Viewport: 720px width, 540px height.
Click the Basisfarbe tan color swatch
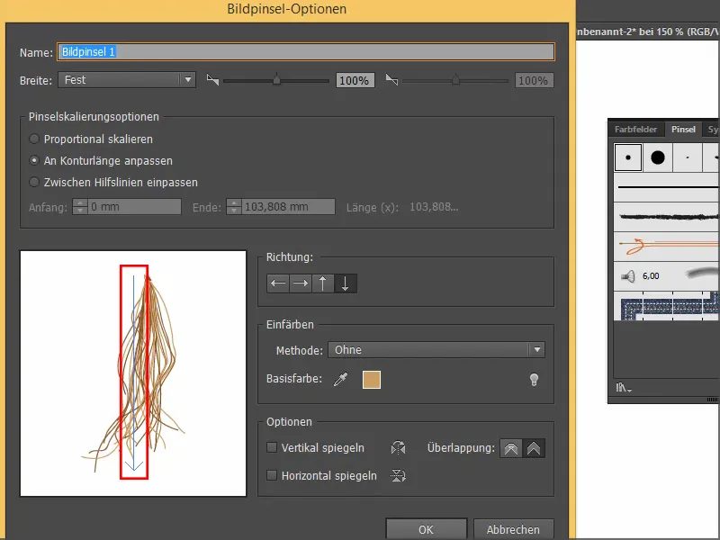tap(372, 380)
